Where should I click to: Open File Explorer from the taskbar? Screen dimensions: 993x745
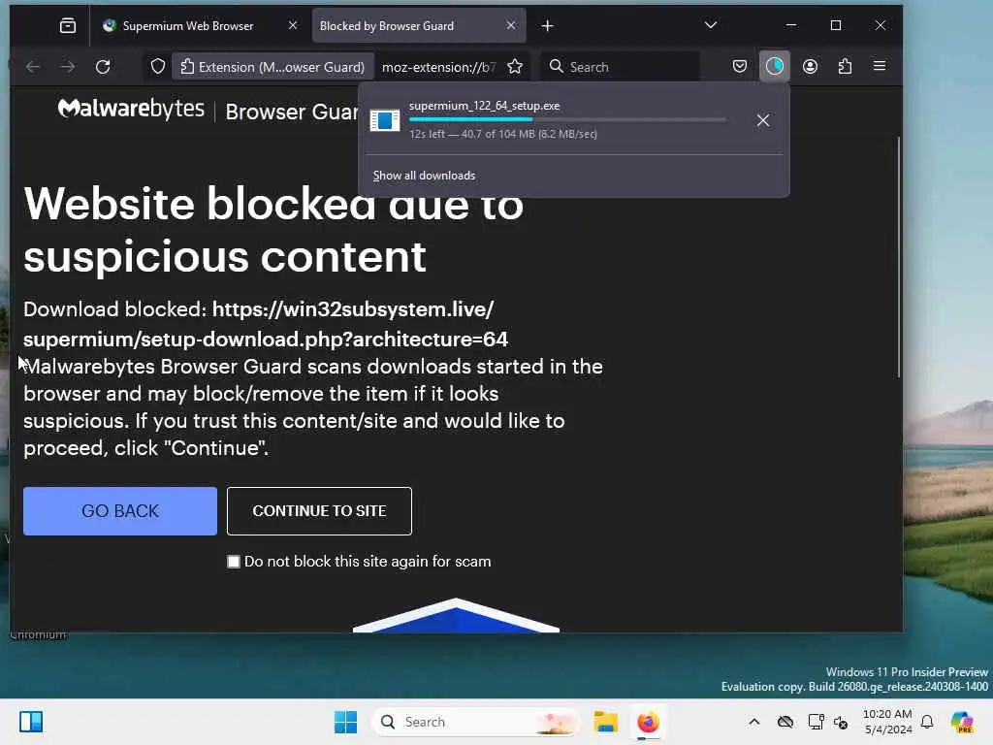[605, 722]
